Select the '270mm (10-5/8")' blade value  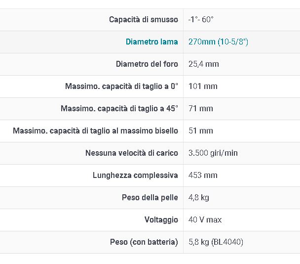tap(218, 42)
